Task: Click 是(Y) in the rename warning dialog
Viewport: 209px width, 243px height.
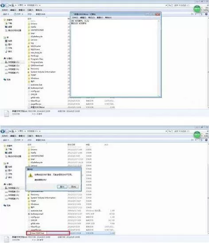Action: point(62,186)
